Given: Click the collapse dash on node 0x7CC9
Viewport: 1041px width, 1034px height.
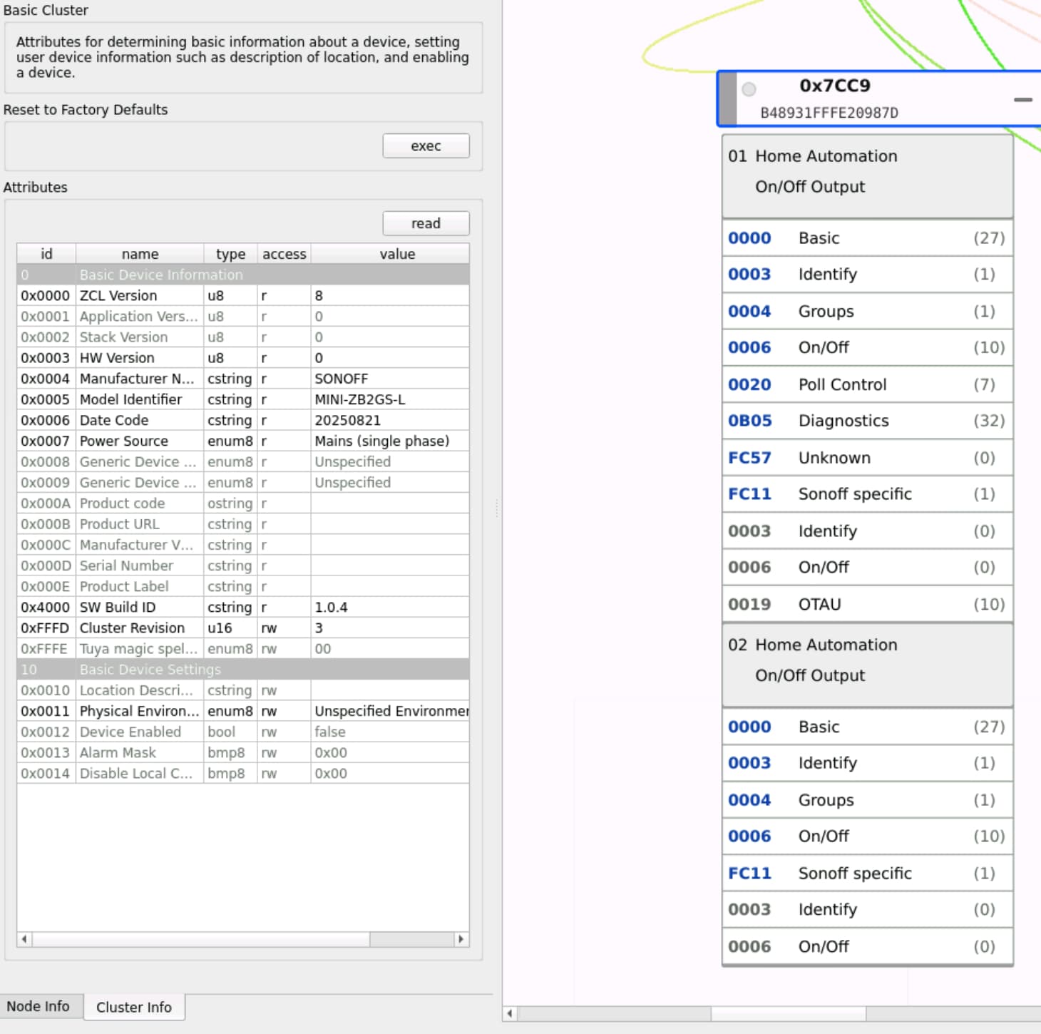Looking at the screenshot, I should click(x=1022, y=100).
